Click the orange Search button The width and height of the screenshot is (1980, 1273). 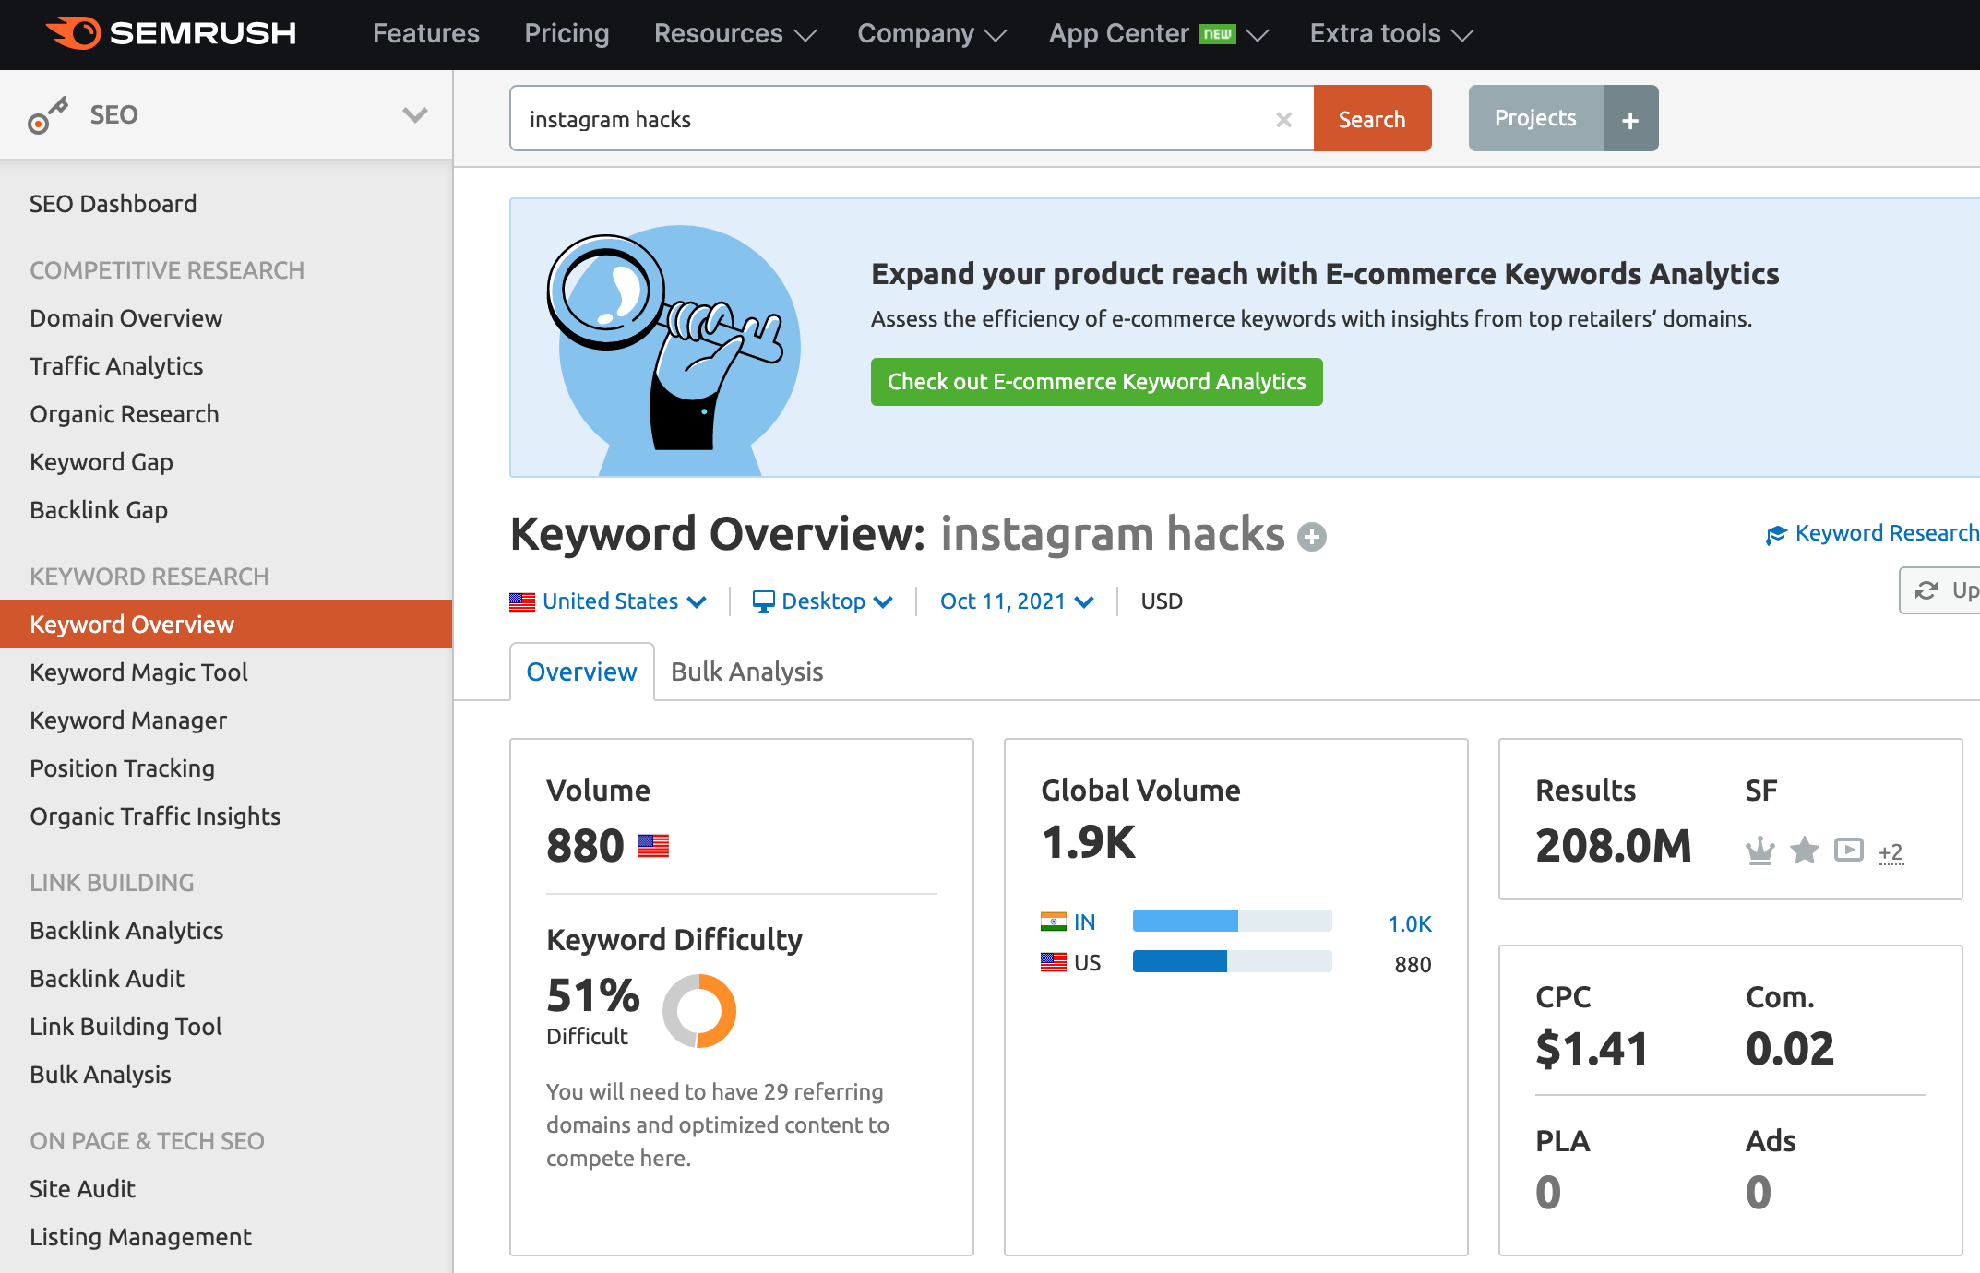pyautogui.click(x=1372, y=119)
